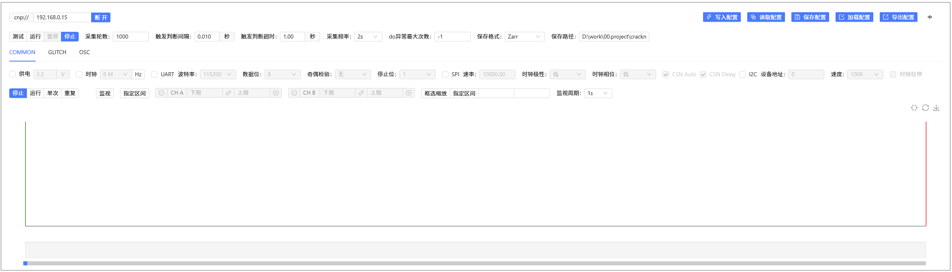
Task: Open the 停止位 stop bits dropdown
Action: (417, 74)
